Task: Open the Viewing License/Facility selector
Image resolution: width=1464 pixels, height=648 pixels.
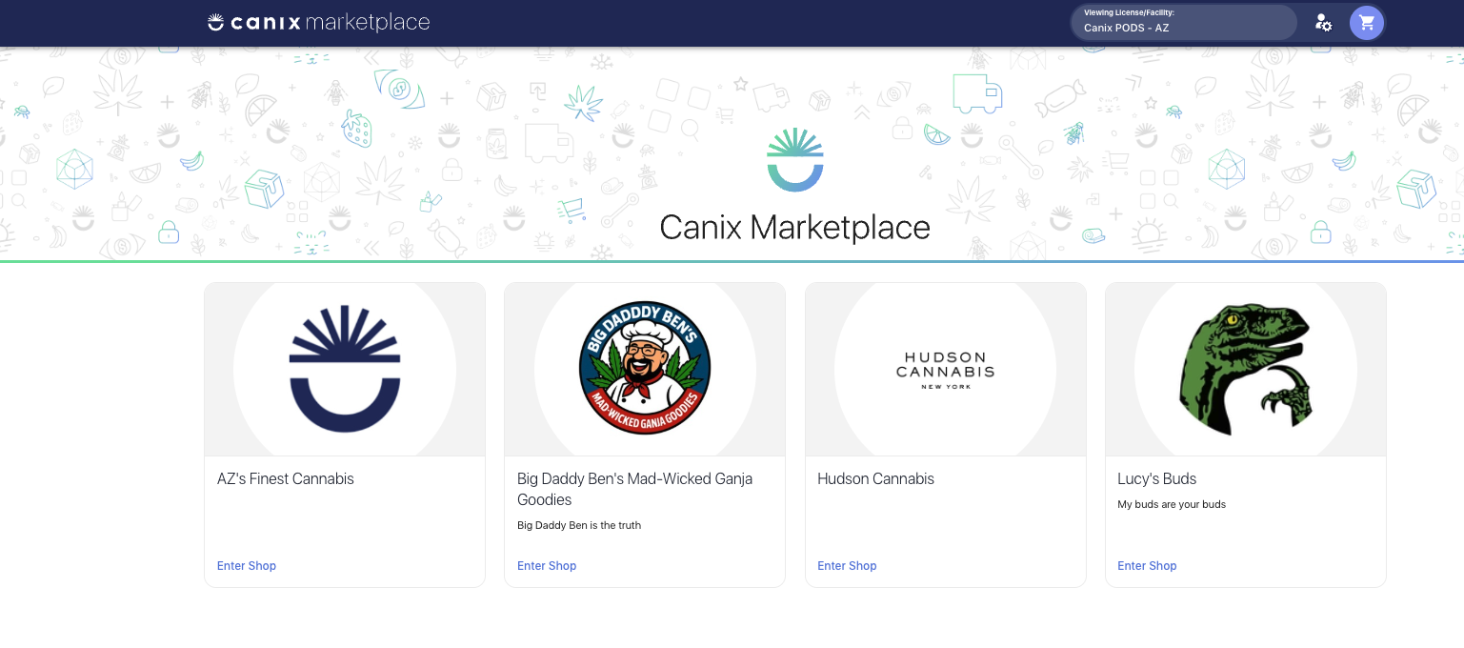Action: [x=1183, y=22]
